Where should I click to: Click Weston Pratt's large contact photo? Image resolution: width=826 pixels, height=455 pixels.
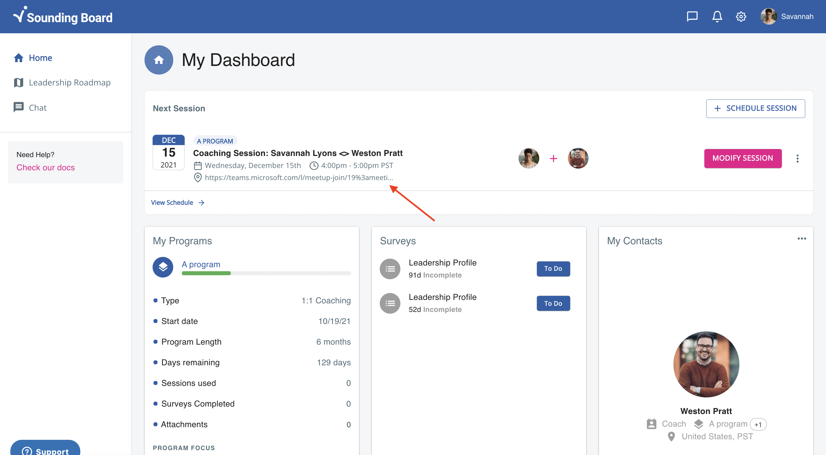tap(706, 364)
